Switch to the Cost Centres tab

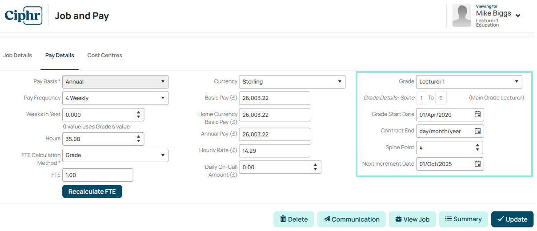tap(104, 56)
